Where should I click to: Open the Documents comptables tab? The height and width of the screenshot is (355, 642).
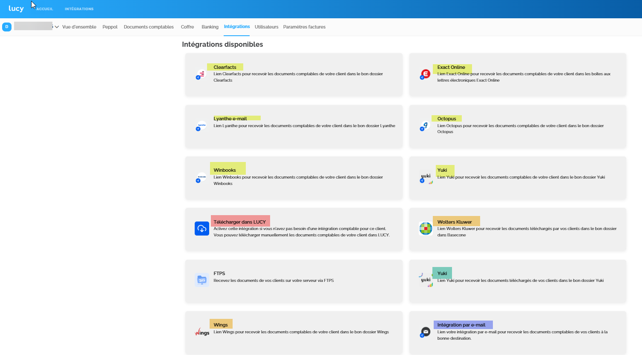point(149,27)
